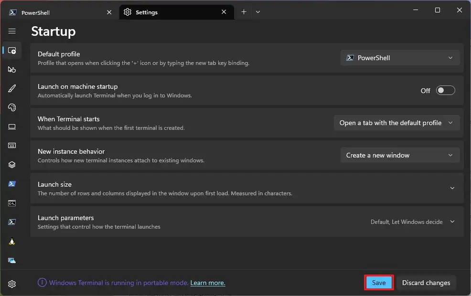Open the hamburger navigation menu
The image size is (471, 296).
click(x=12, y=31)
